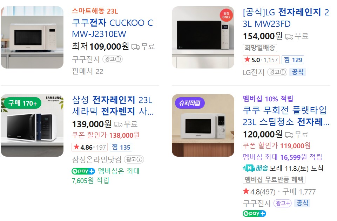Open the 쿠쿠전자 CUCKOO CMW-J2310EW product title
This screenshot has height=221, width=337.
112,28
